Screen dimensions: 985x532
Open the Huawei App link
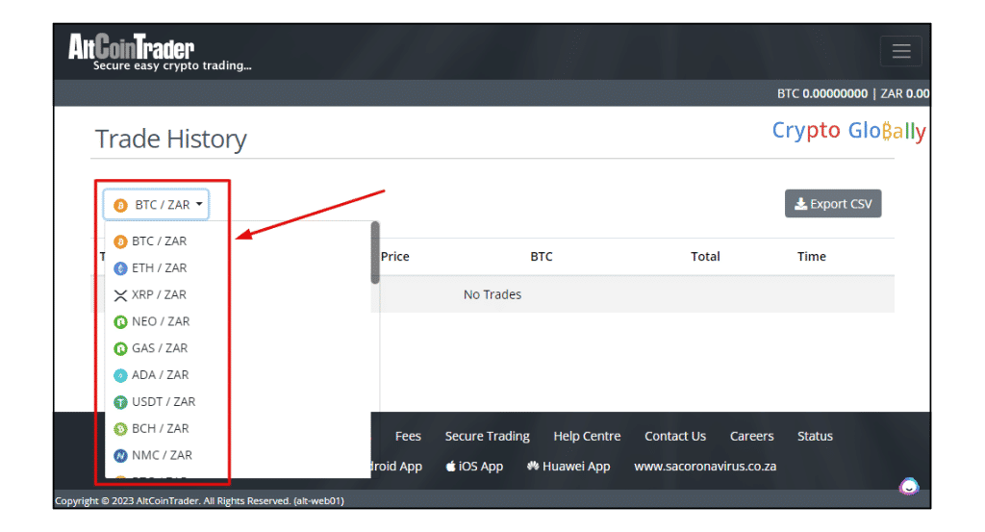tap(568, 466)
